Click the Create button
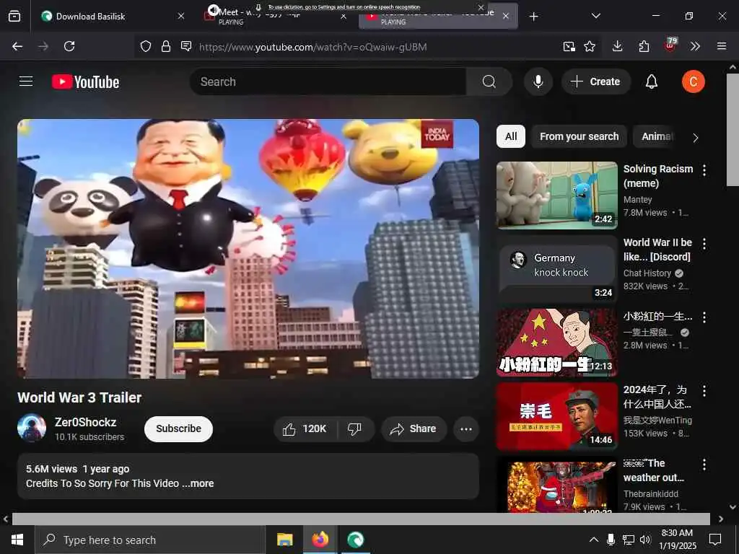This screenshot has height=554, width=739. [x=595, y=82]
